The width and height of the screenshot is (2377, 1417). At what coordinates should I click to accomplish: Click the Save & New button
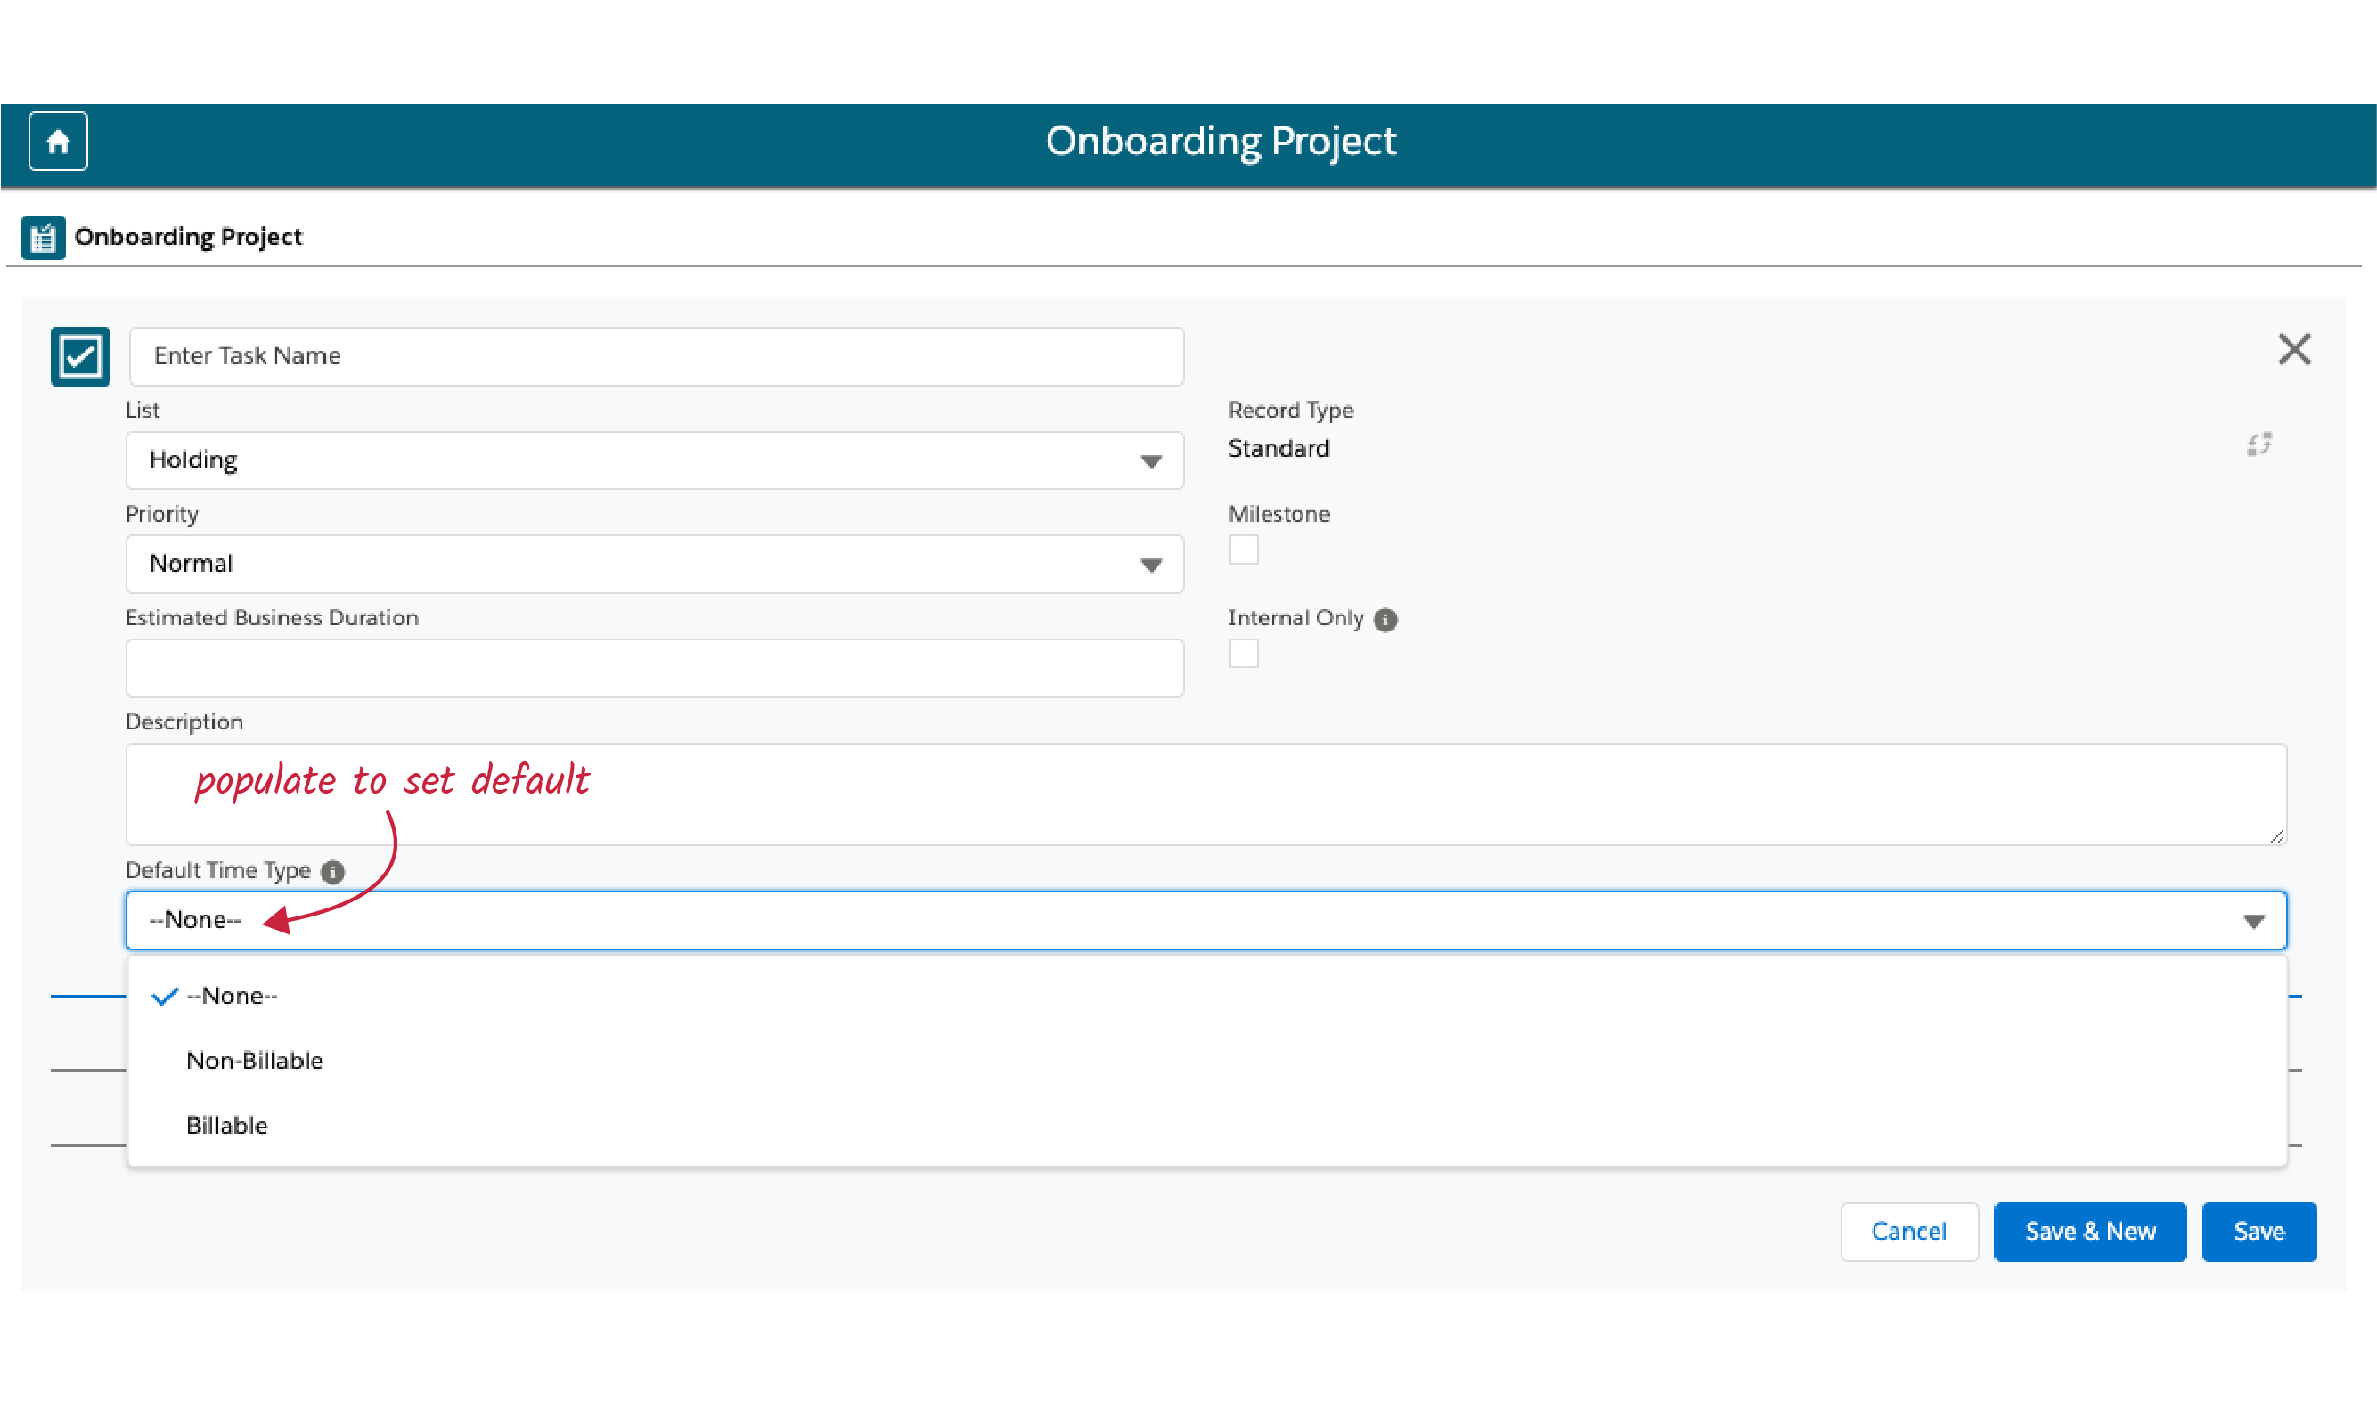tap(2090, 1230)
